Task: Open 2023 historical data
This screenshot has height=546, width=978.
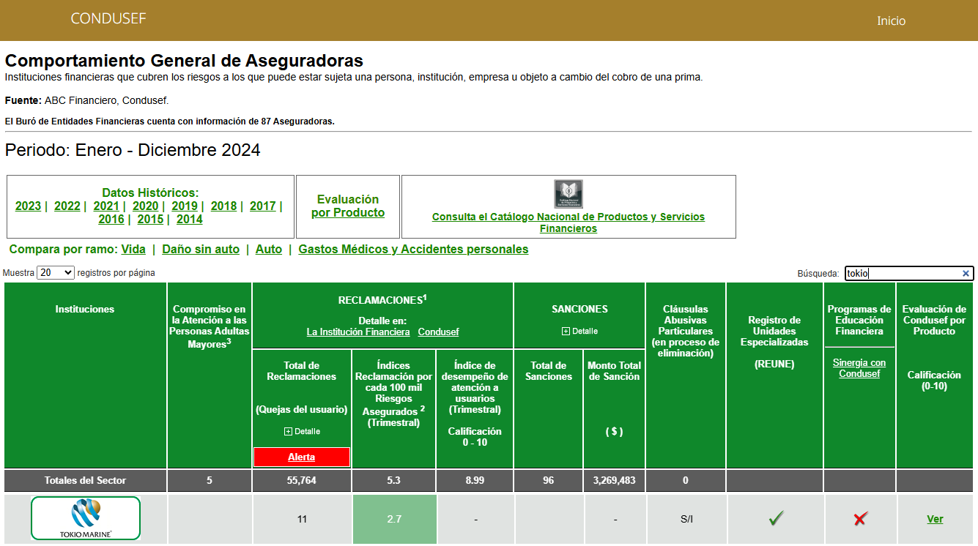Action: (28, 206)
